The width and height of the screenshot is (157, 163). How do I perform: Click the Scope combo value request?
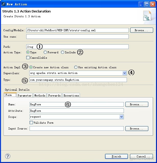(35, 117)
